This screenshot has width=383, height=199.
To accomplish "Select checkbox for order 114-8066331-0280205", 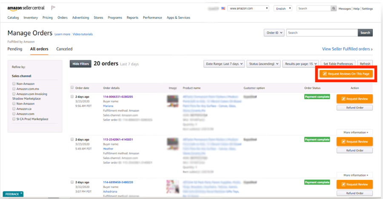I will [x=72, y=97].
